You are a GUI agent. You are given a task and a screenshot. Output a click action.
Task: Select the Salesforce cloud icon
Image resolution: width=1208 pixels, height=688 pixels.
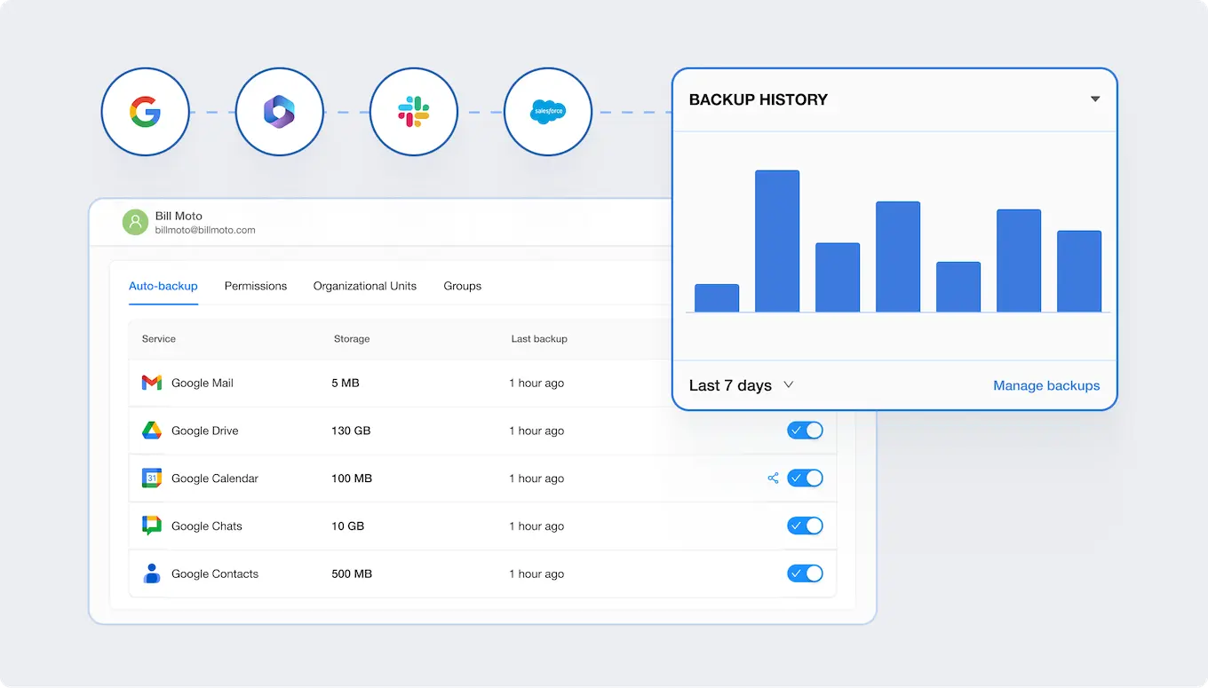tap(547, 112)
